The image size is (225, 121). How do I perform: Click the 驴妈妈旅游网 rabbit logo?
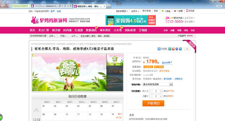49,20
